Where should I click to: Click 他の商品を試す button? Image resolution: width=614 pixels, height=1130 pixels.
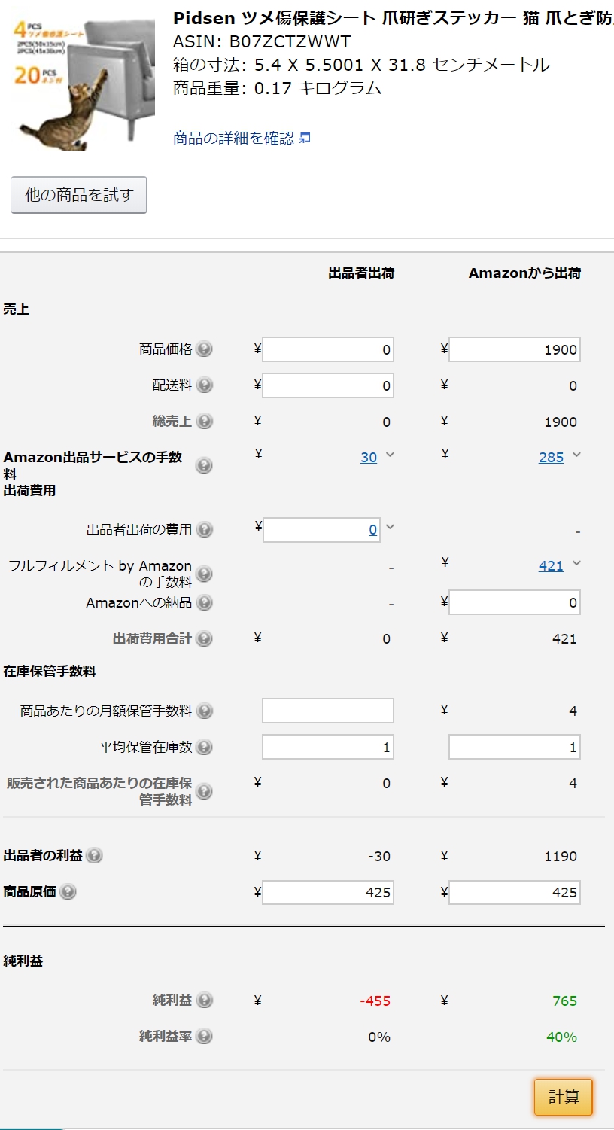(79, 195)
